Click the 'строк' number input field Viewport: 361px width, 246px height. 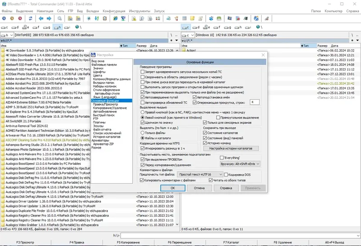pos(255,102)
